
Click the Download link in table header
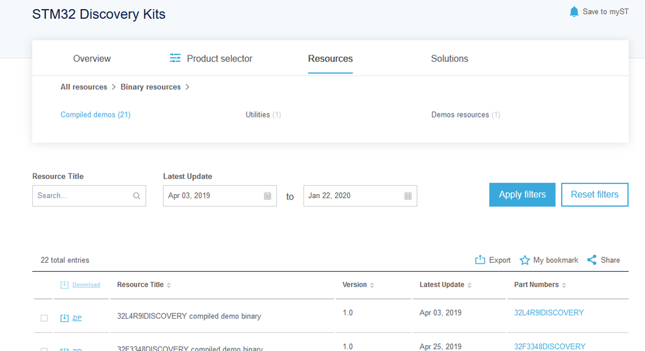(x=87, y=285)
